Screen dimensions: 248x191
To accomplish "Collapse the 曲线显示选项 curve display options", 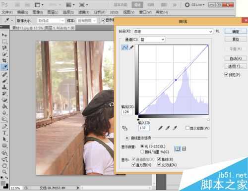I will 127,138.
